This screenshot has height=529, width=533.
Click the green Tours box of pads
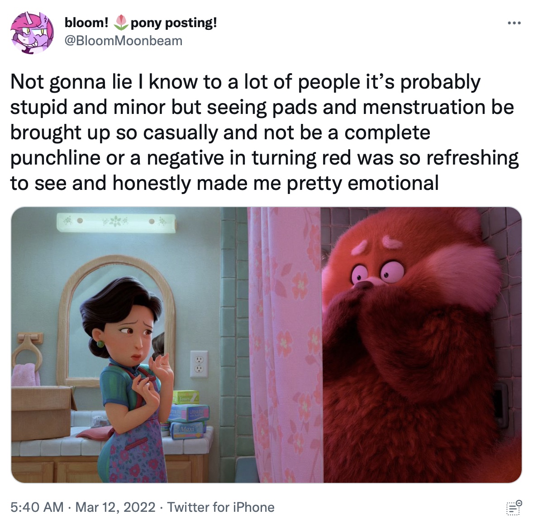pos(186,397)
